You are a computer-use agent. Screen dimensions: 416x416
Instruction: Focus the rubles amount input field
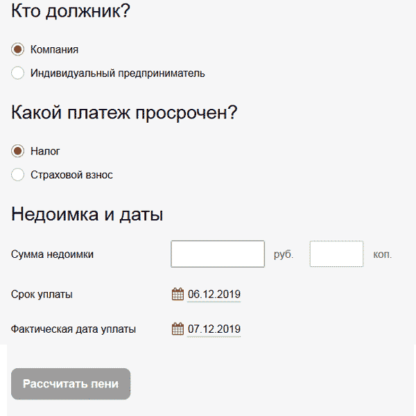click(218, 254)
